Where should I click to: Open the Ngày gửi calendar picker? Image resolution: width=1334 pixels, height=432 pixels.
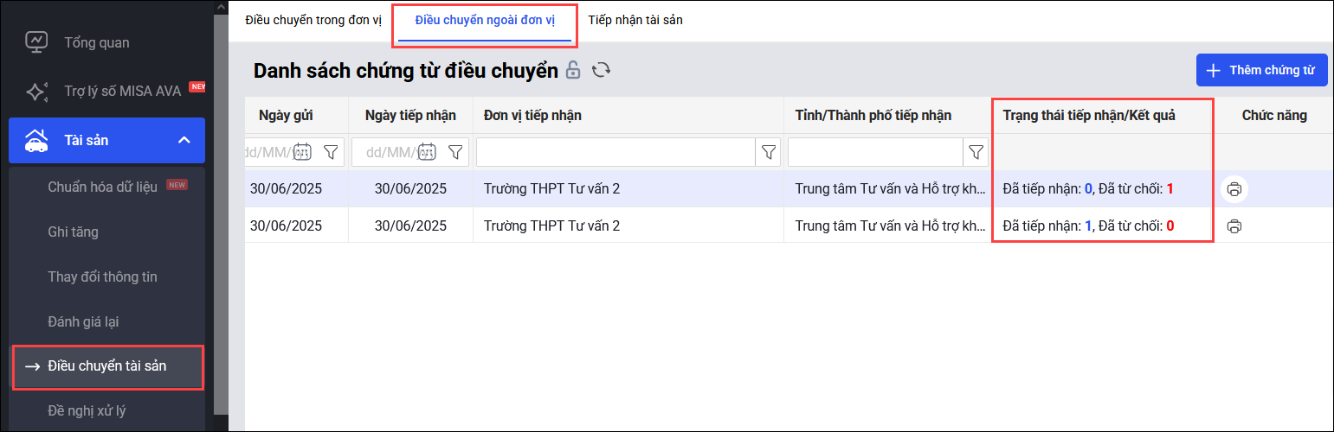[302, 152]
